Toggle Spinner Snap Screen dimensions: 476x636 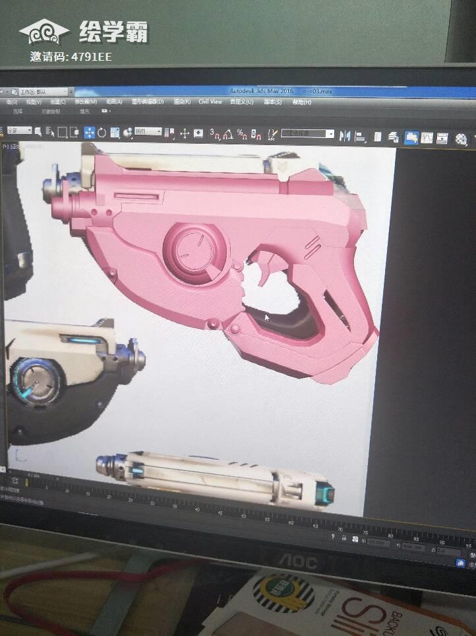(x=256, y=135)
